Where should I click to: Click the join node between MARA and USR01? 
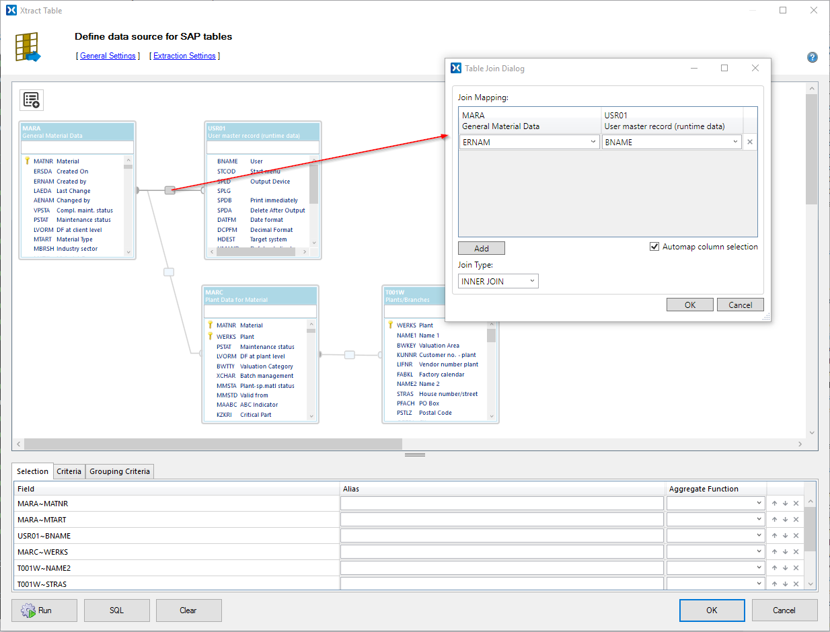(169, 190)
